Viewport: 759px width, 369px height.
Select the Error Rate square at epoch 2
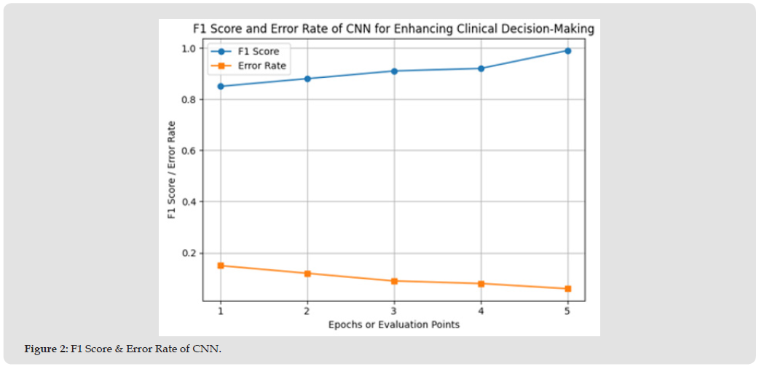pyautogui.click(x=307, y=274)
